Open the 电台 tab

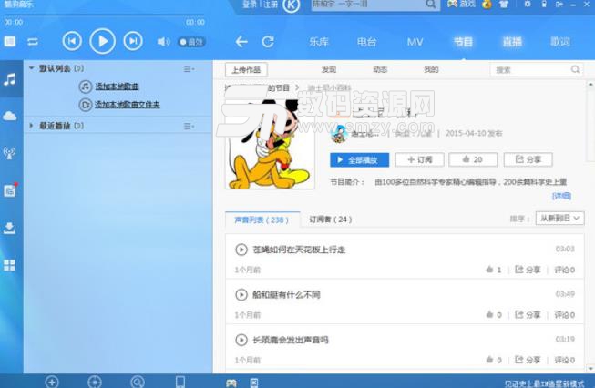pos(366,42)
